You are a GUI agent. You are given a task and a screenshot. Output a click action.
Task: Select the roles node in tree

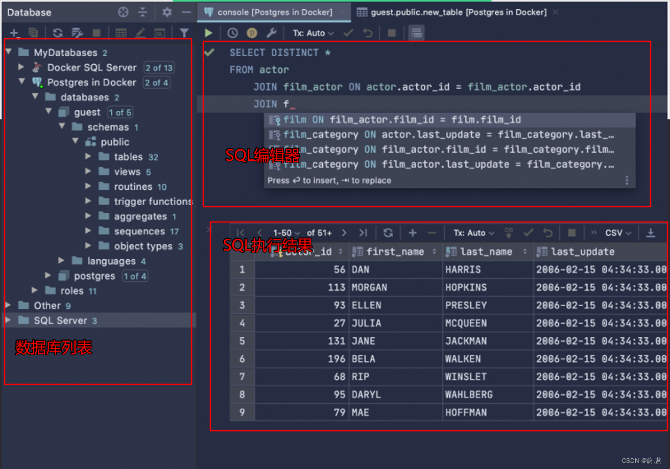[x=71, y=291]
